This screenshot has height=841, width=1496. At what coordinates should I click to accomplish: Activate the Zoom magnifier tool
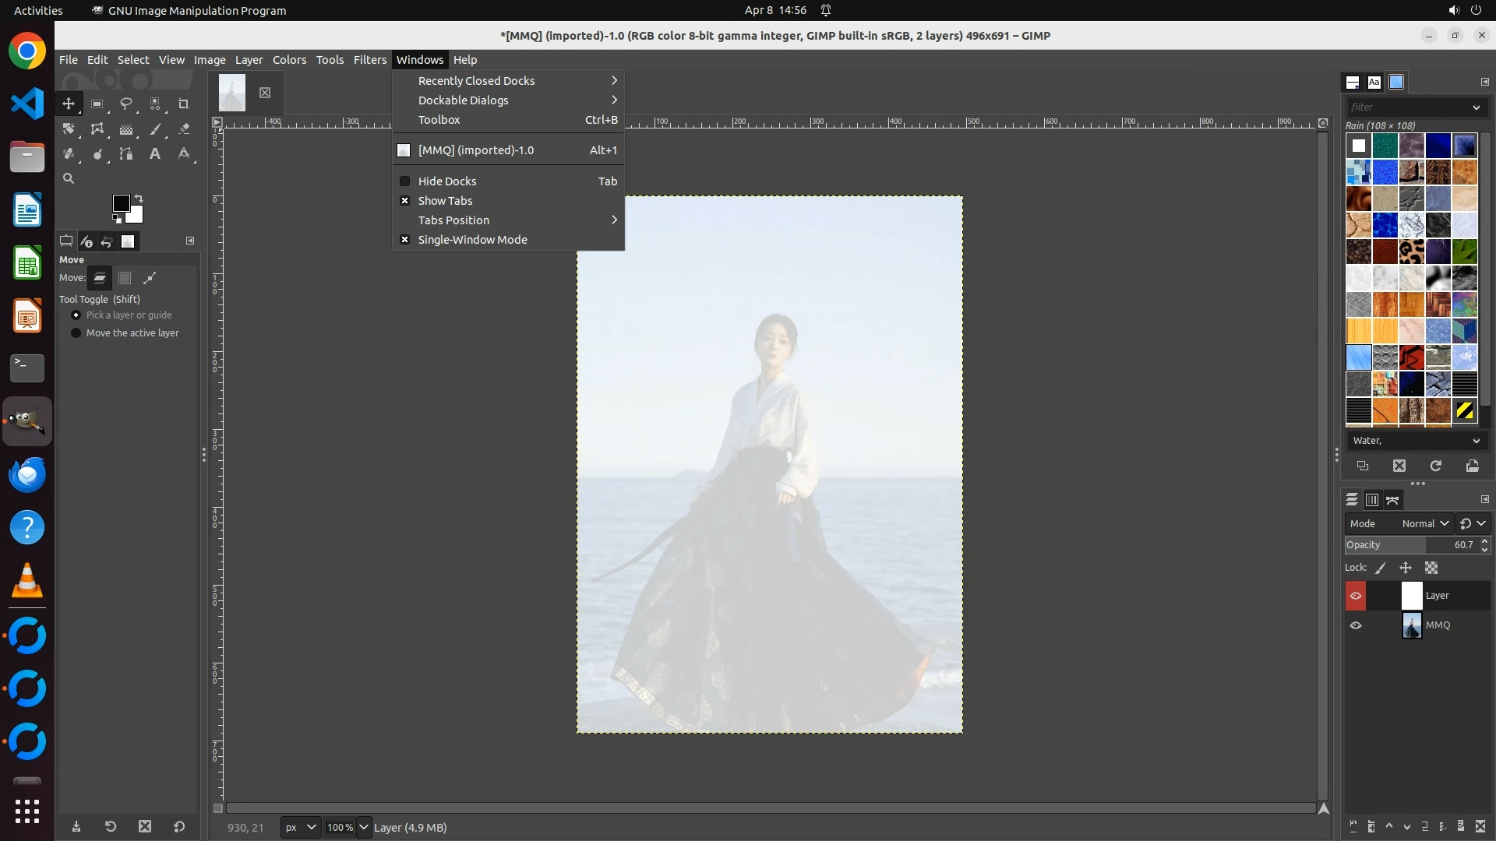pos(69,179)
